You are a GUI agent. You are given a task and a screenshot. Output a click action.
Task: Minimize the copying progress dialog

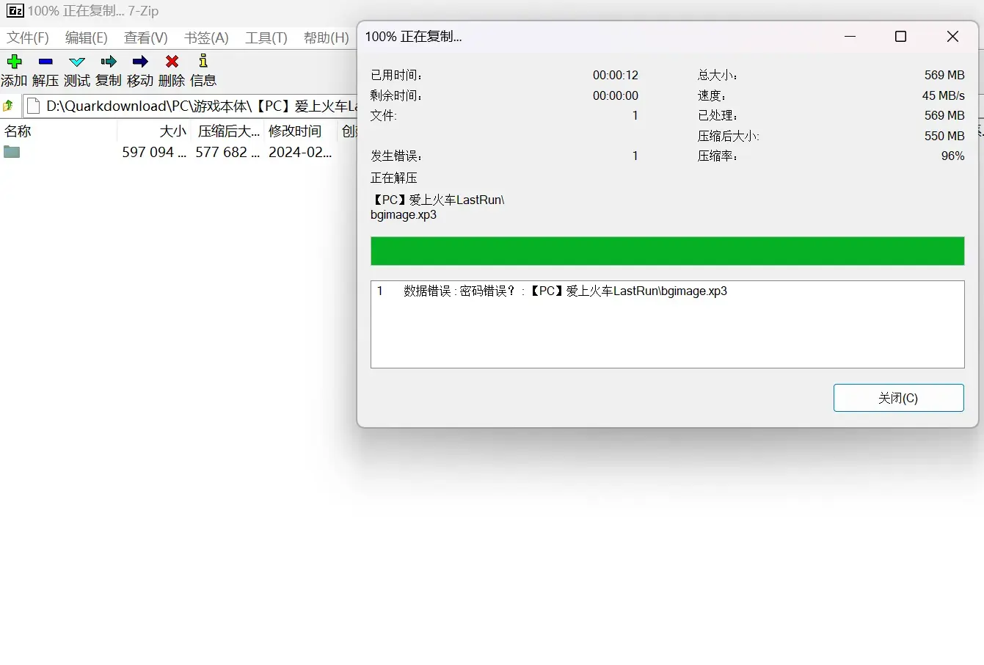click(850, 36)
